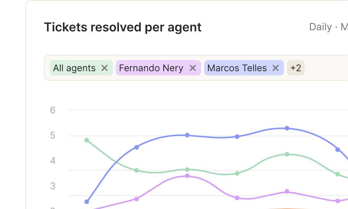Remove the Fernando Nery filter chip
Viewport: 348px width, 209px height.
(193, 68)
